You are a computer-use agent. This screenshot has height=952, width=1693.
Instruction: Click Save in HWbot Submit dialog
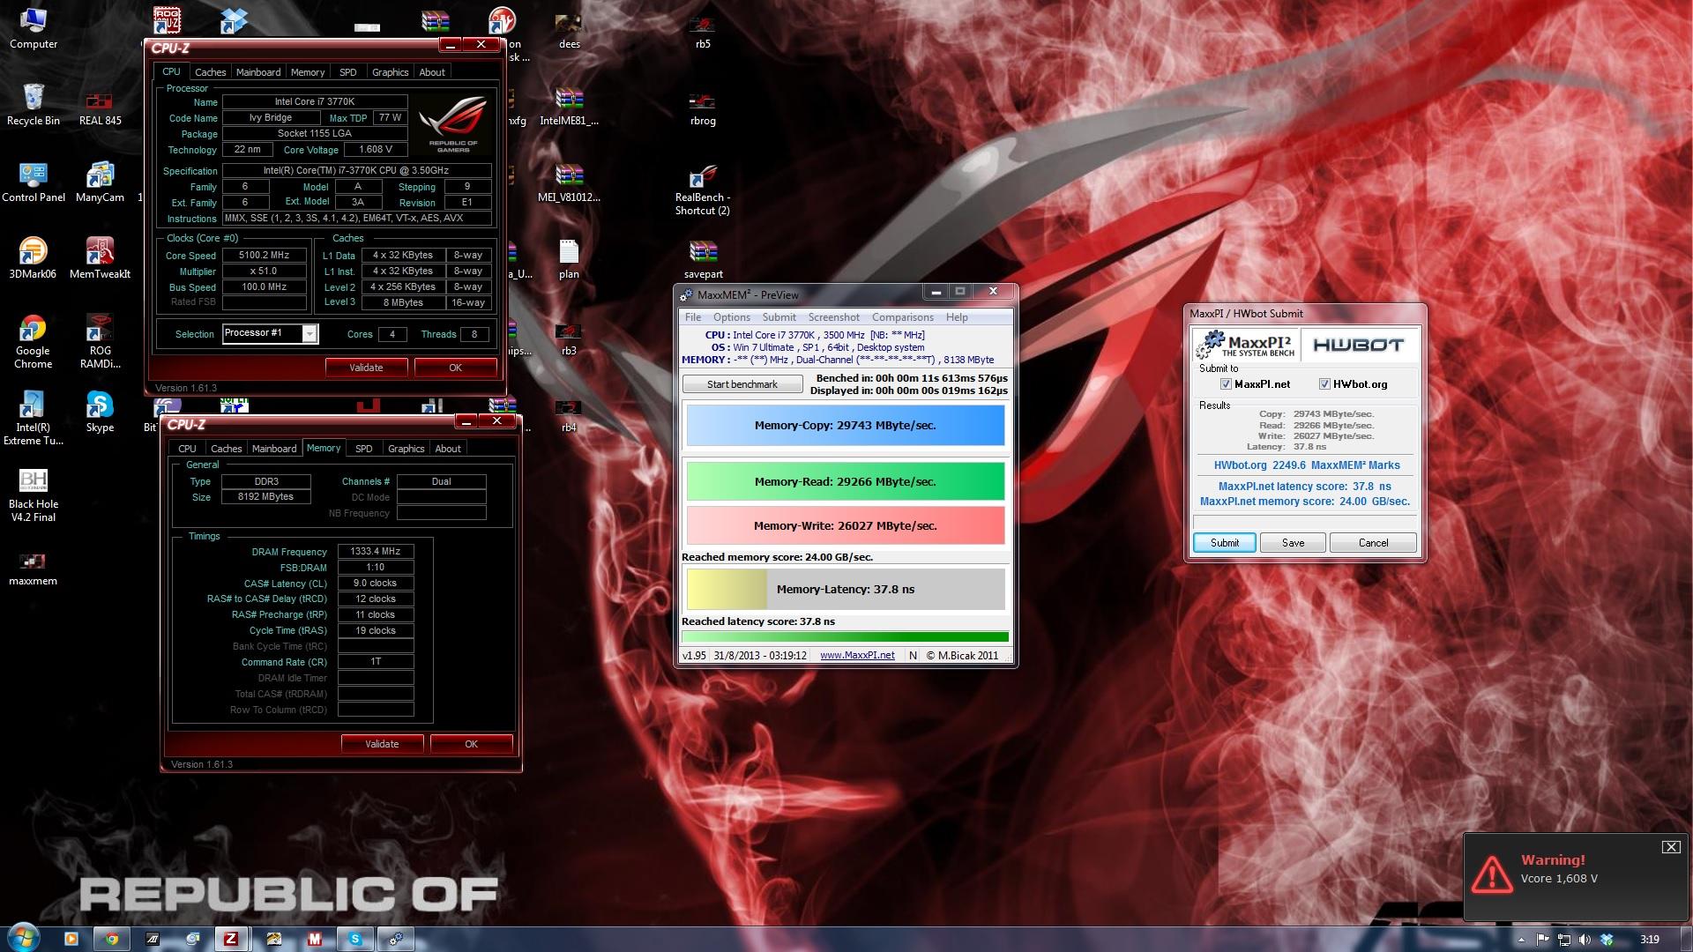click(1293, 543)
